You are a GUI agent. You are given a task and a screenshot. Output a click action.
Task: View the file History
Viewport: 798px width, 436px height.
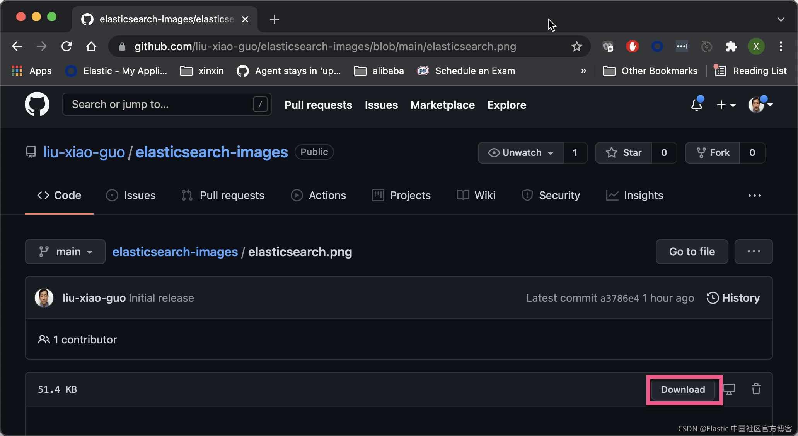click(x=733, y=298)
